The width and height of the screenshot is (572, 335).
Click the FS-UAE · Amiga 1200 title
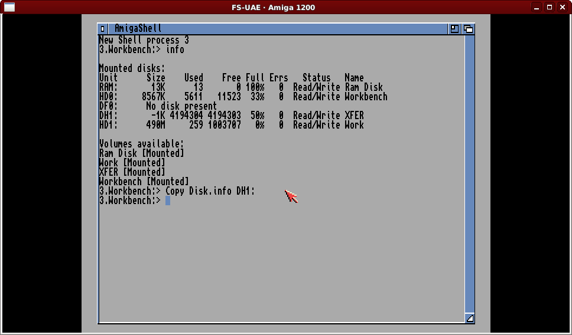tap(273, 7)
